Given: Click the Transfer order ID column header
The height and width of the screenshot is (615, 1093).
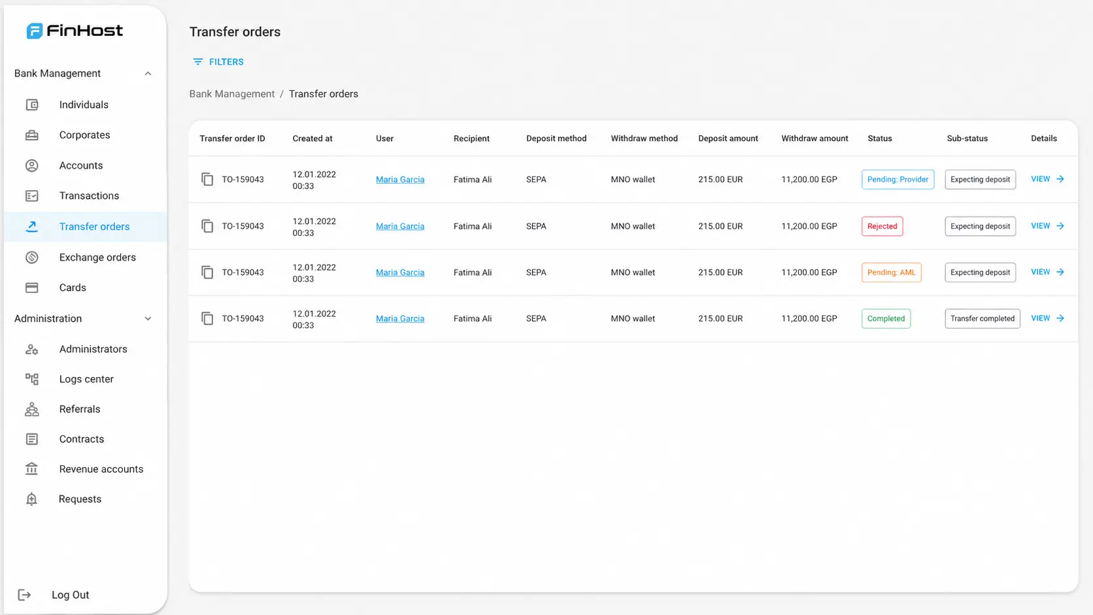Looking at the screenshot, I should [232, 139].
